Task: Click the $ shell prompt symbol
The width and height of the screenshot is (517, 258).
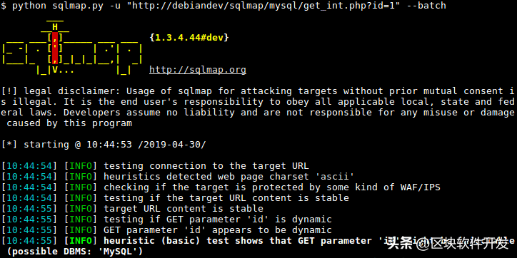Action: pyautogui.click(x=4, y=6)
